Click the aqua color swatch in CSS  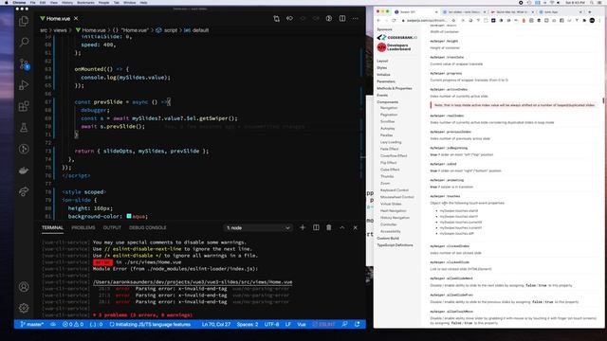(129, 216)
